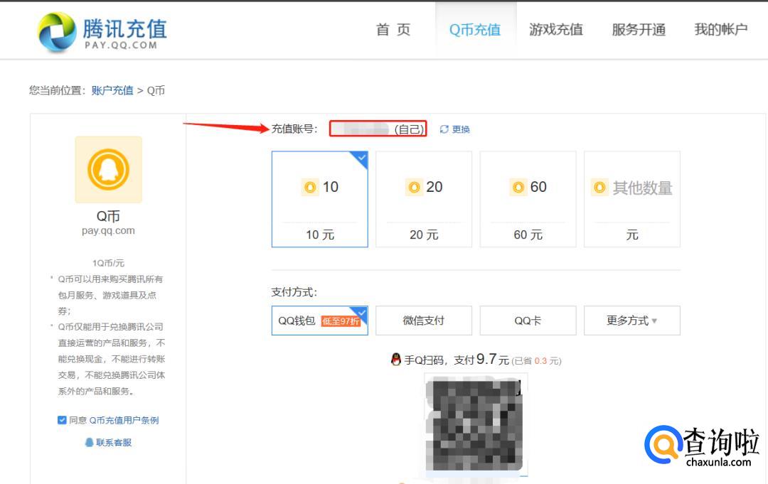The width and height of the screenshot is (768, 484).
Task: Click the 支付9.7元 payment amount text
Action: 481,360
